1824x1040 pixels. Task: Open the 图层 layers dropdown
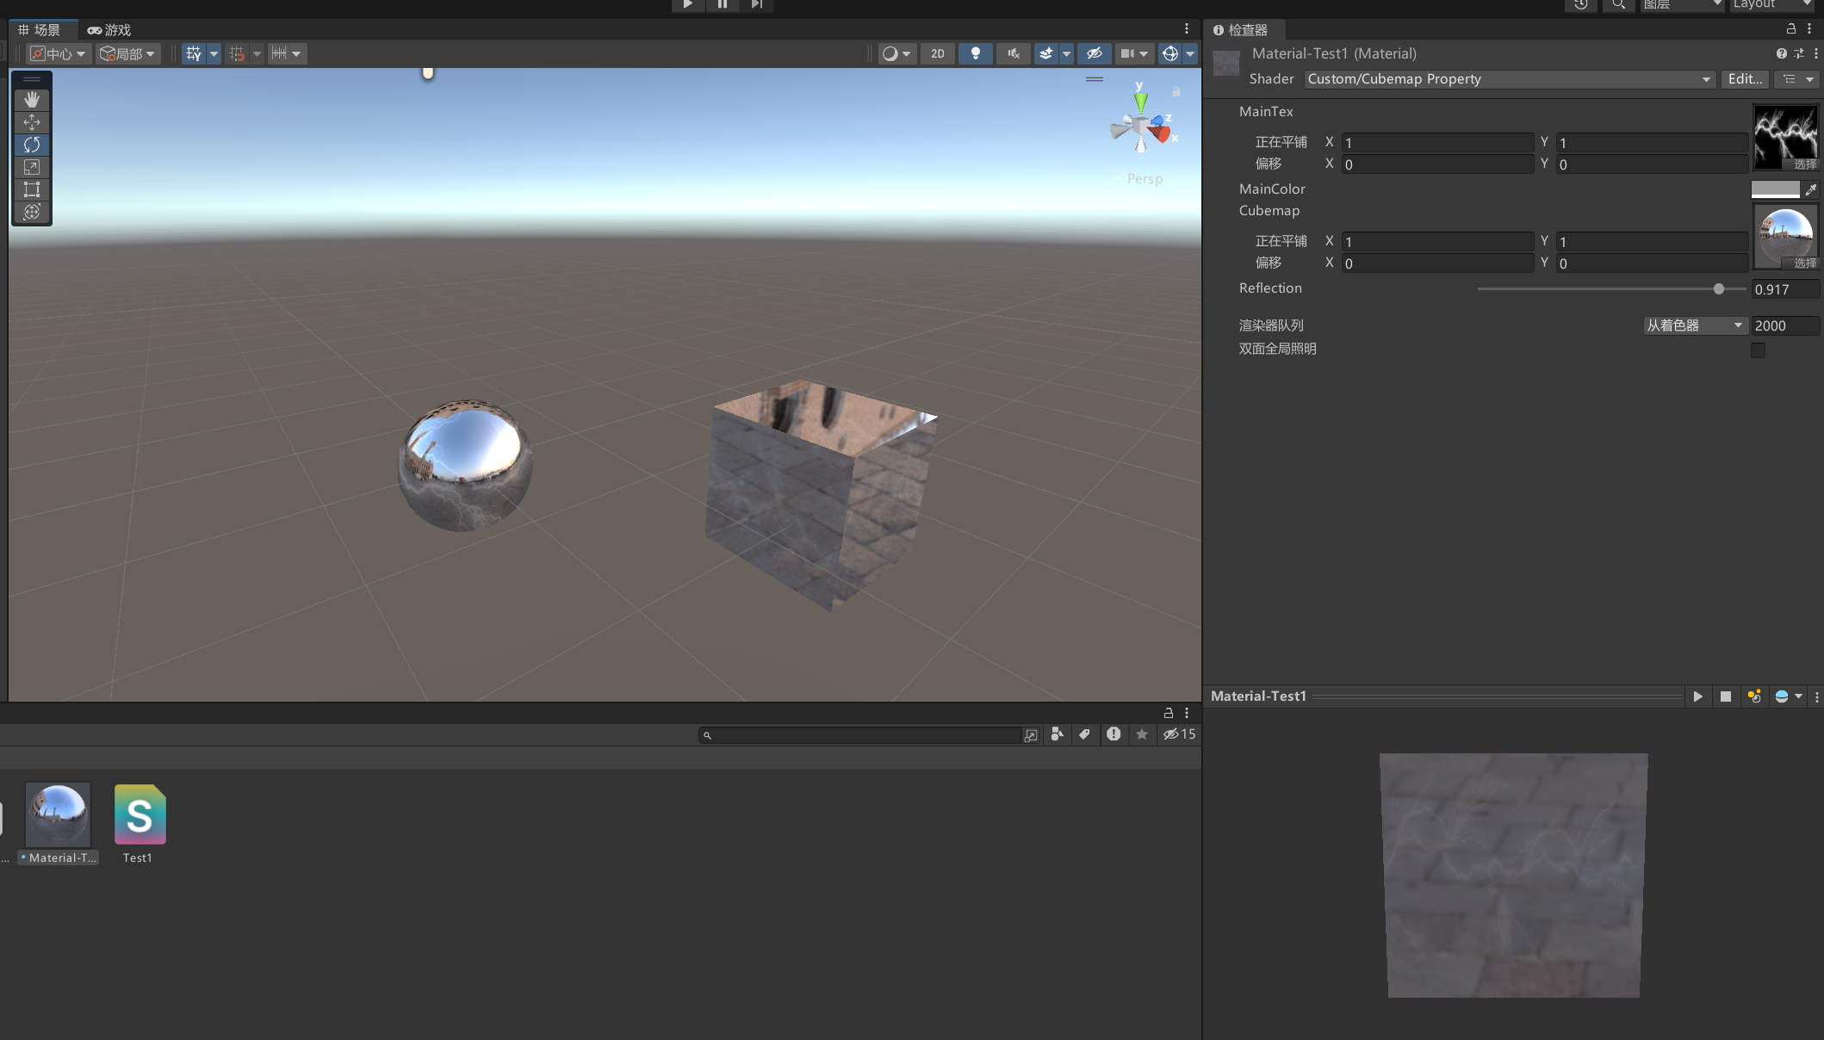point(1681,4)
